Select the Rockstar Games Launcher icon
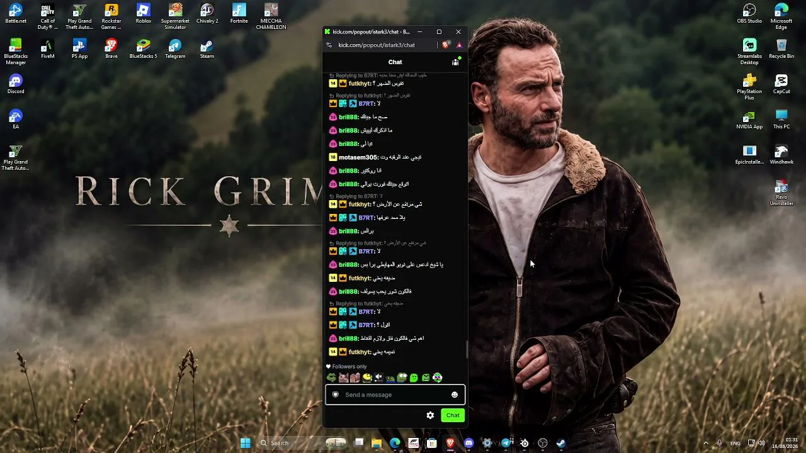Viewport: 806px width, 453px height. click(111, 17)
